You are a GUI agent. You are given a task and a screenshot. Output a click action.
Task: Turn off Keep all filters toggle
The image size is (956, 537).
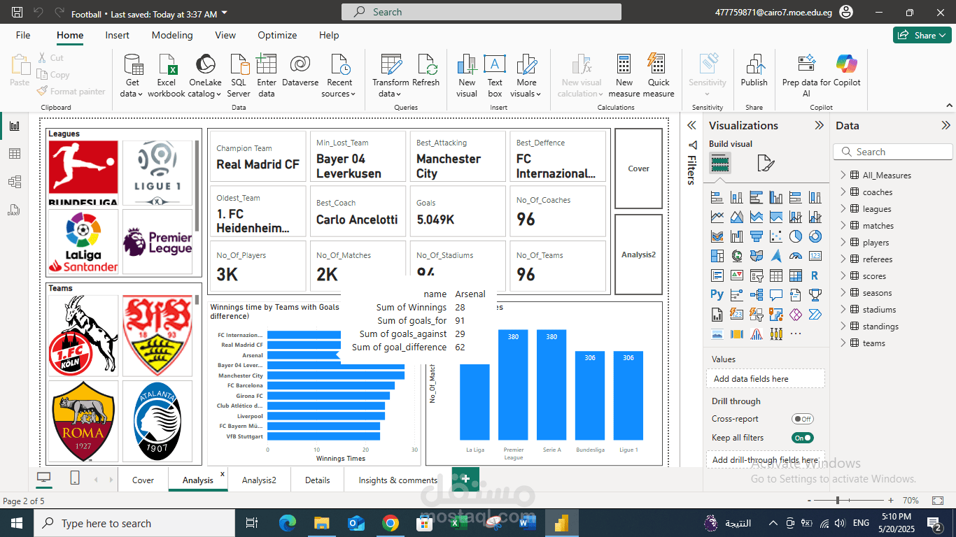802,438
